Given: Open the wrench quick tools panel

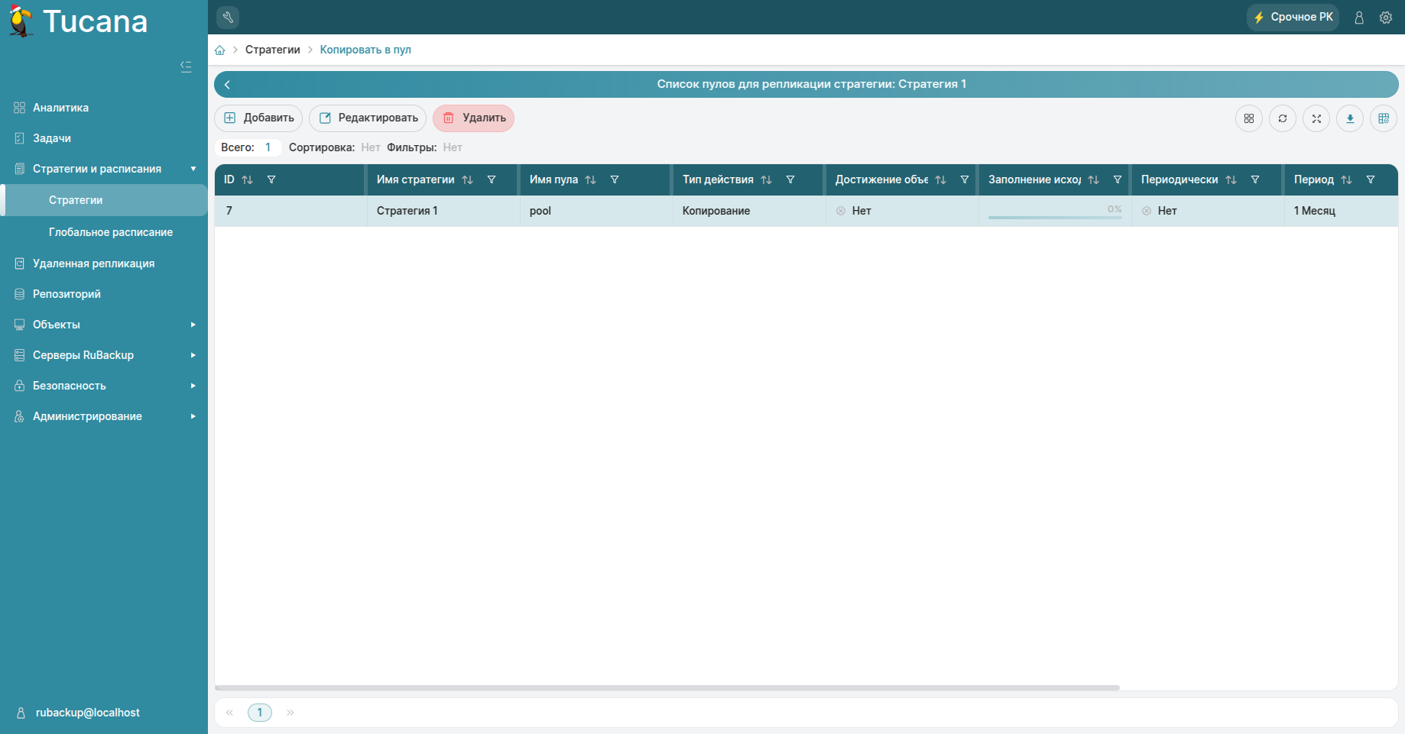Looking at the screenshot, I should coord(227,17).
